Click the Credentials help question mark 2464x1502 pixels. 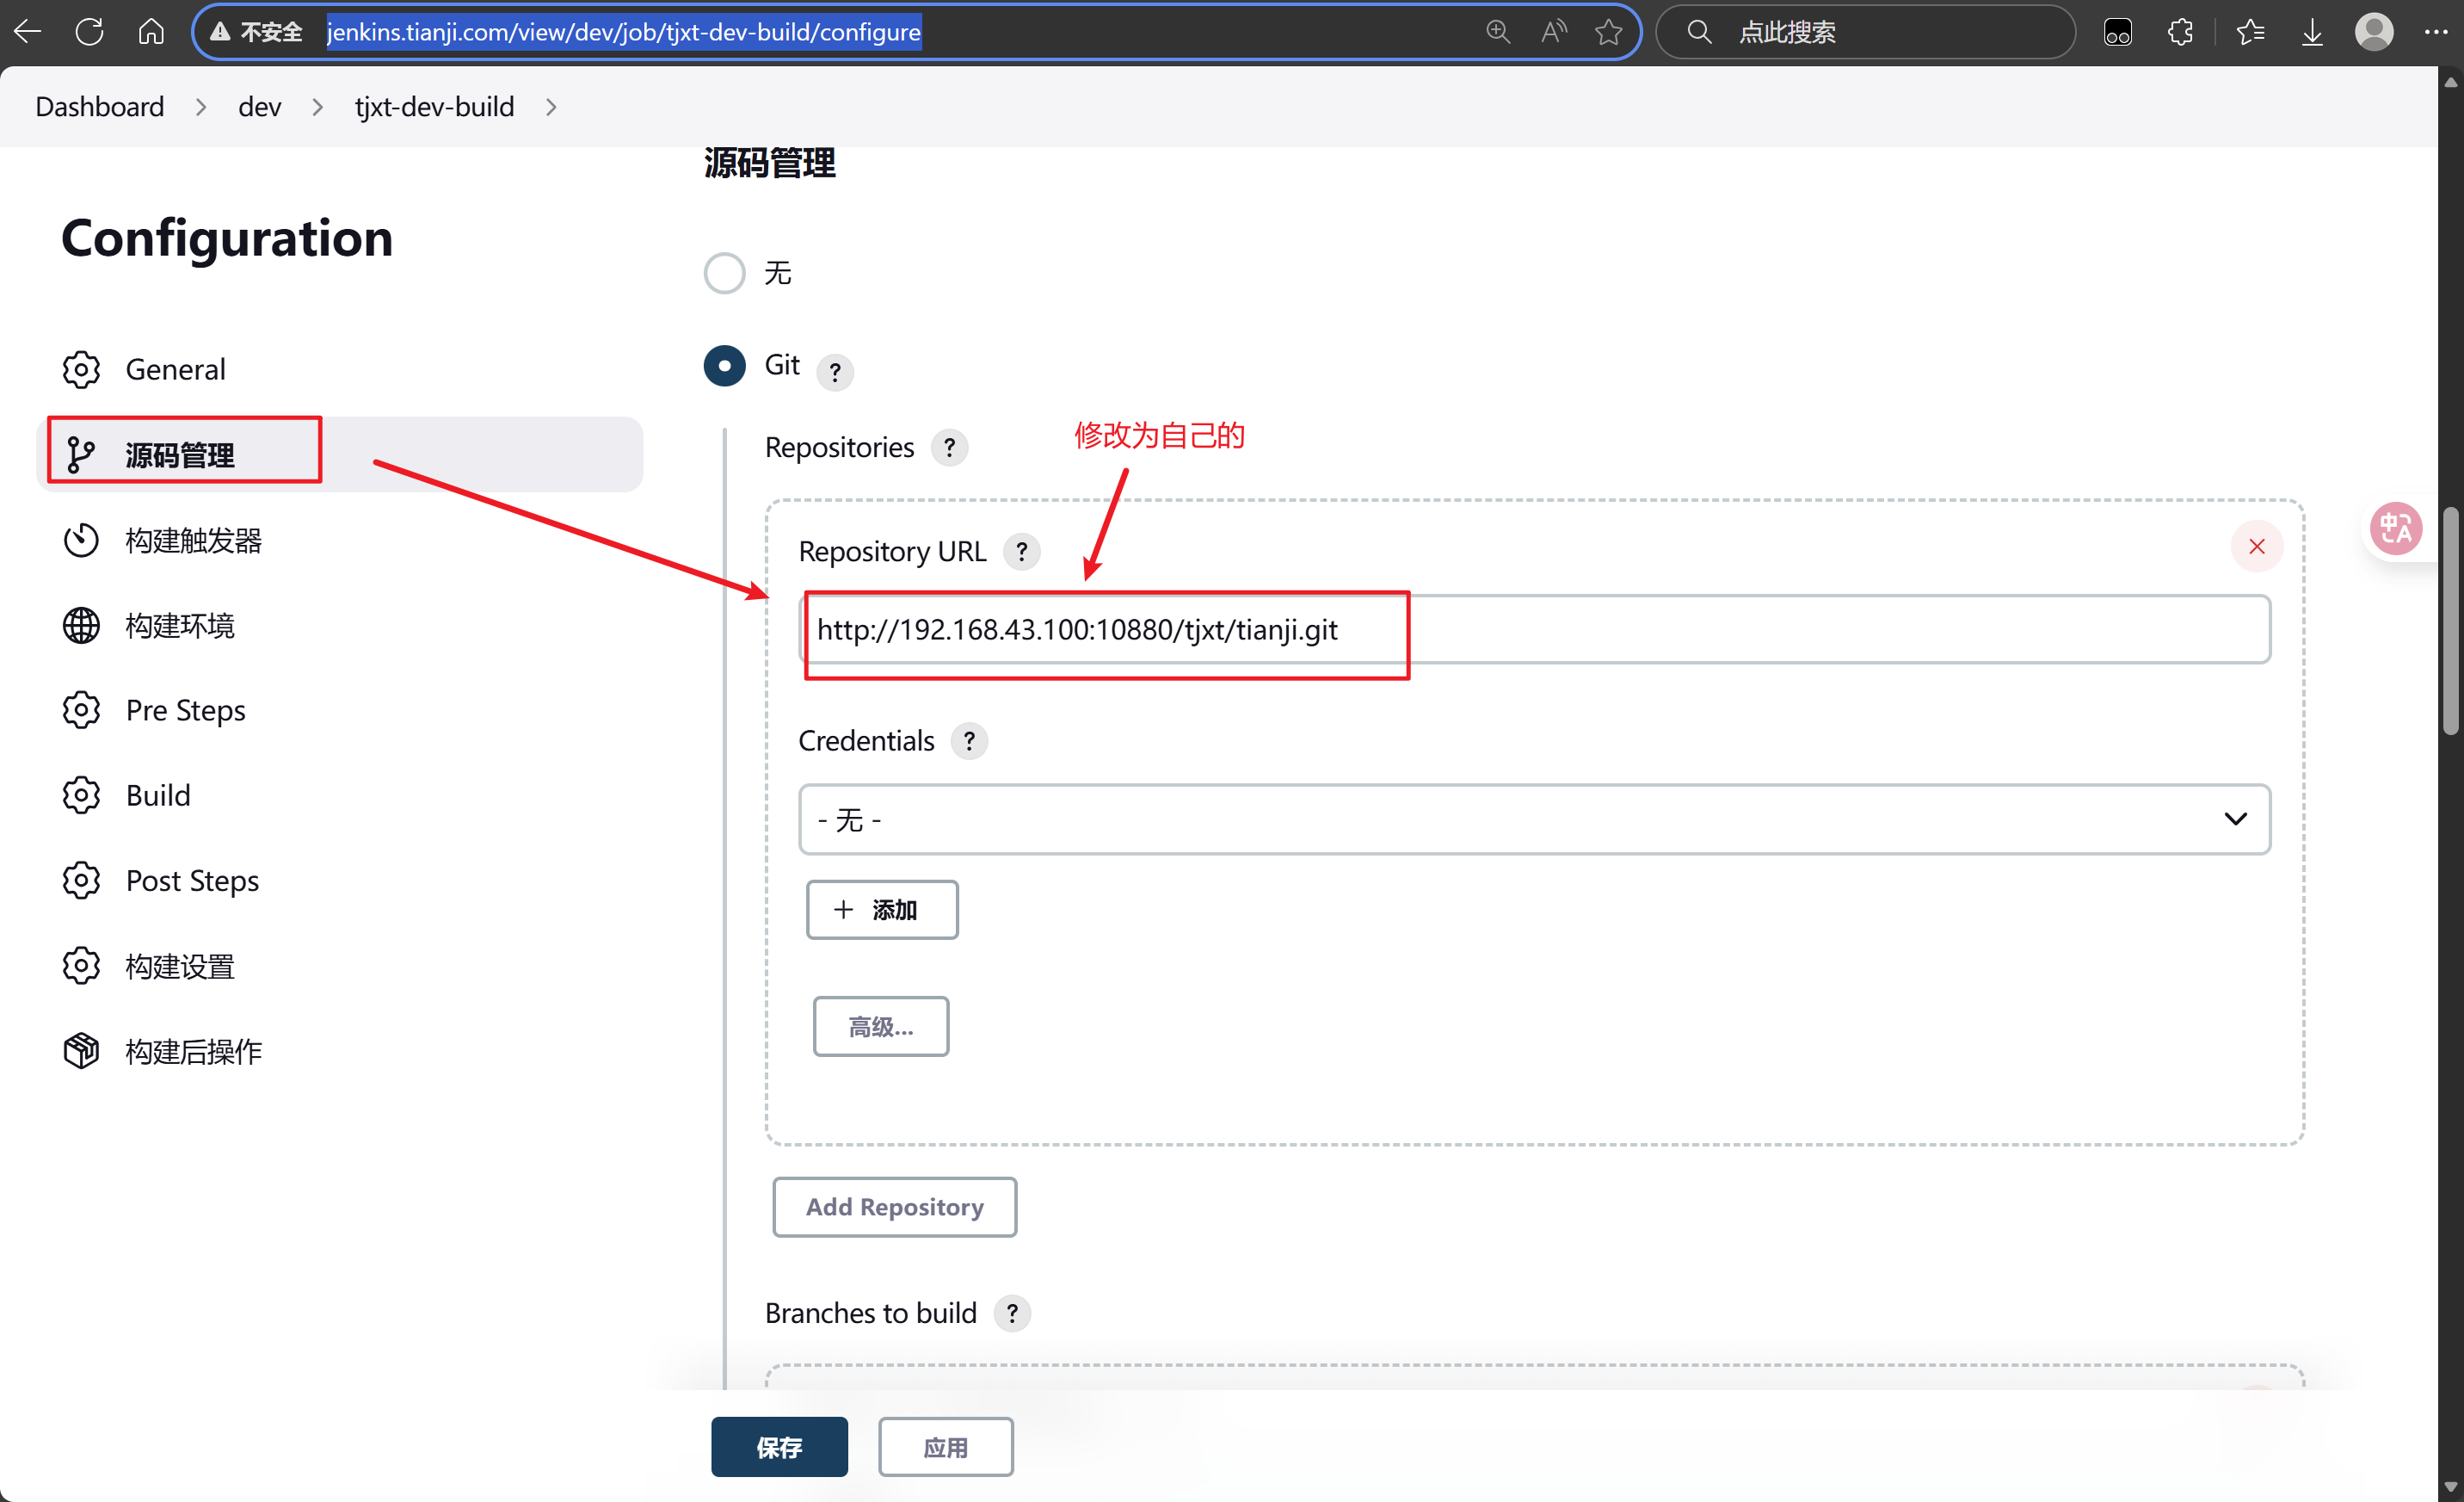(968, 740)
